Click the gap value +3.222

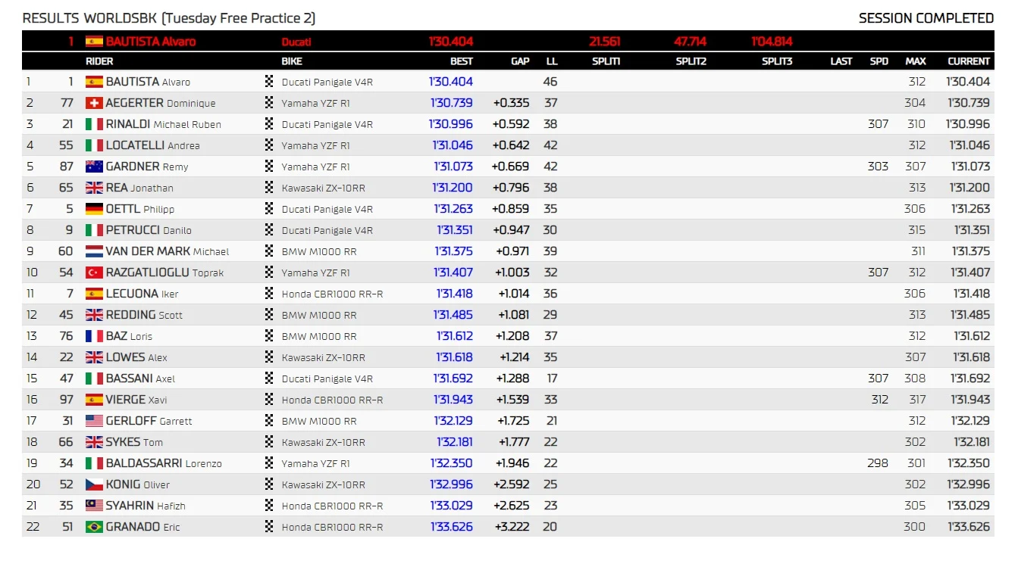[x=511, y=527]
